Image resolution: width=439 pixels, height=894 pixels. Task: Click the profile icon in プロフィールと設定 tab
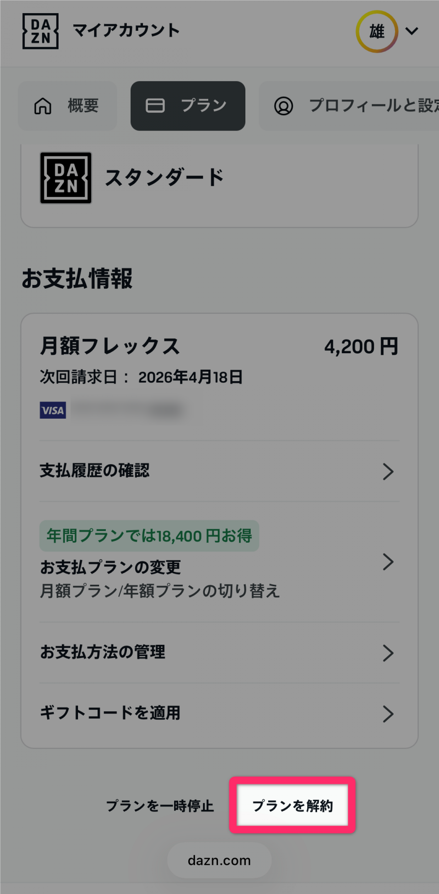[283, 106]
